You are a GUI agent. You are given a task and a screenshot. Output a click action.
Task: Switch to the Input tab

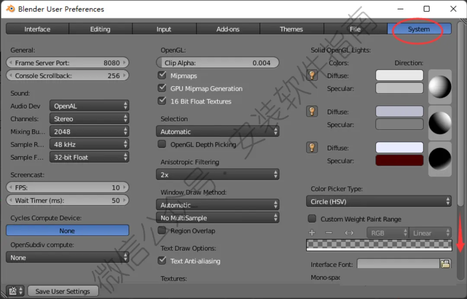click(x=164, y=29)
